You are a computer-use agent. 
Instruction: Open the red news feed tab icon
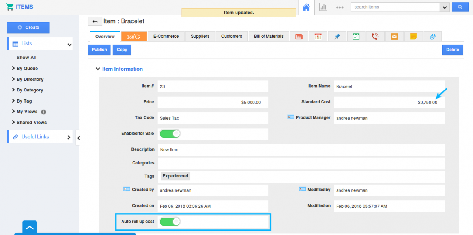click(x=299, y=36)
